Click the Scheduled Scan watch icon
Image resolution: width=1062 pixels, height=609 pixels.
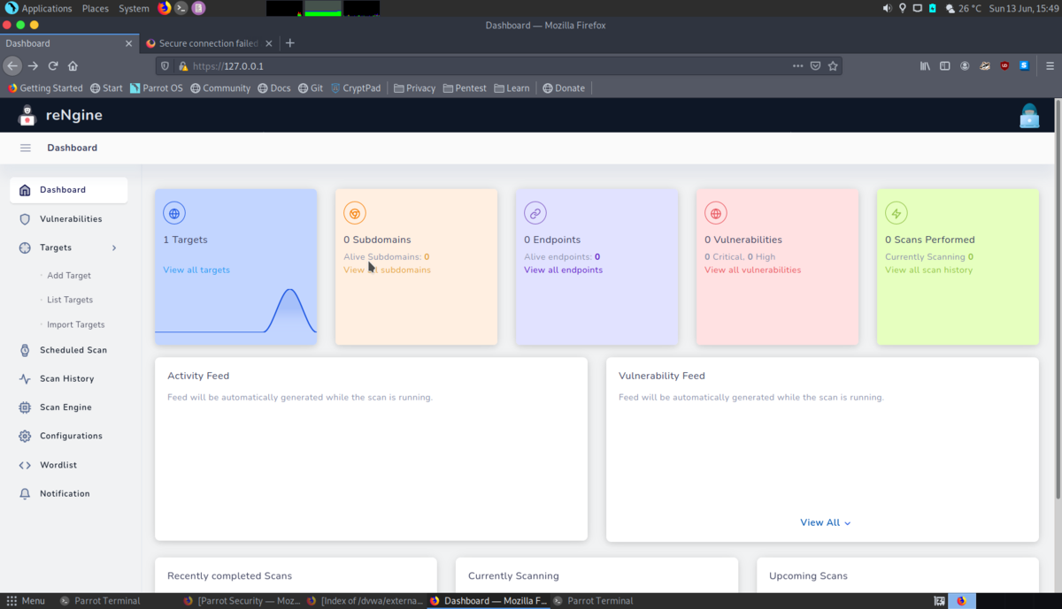click(x=25, y=350)
